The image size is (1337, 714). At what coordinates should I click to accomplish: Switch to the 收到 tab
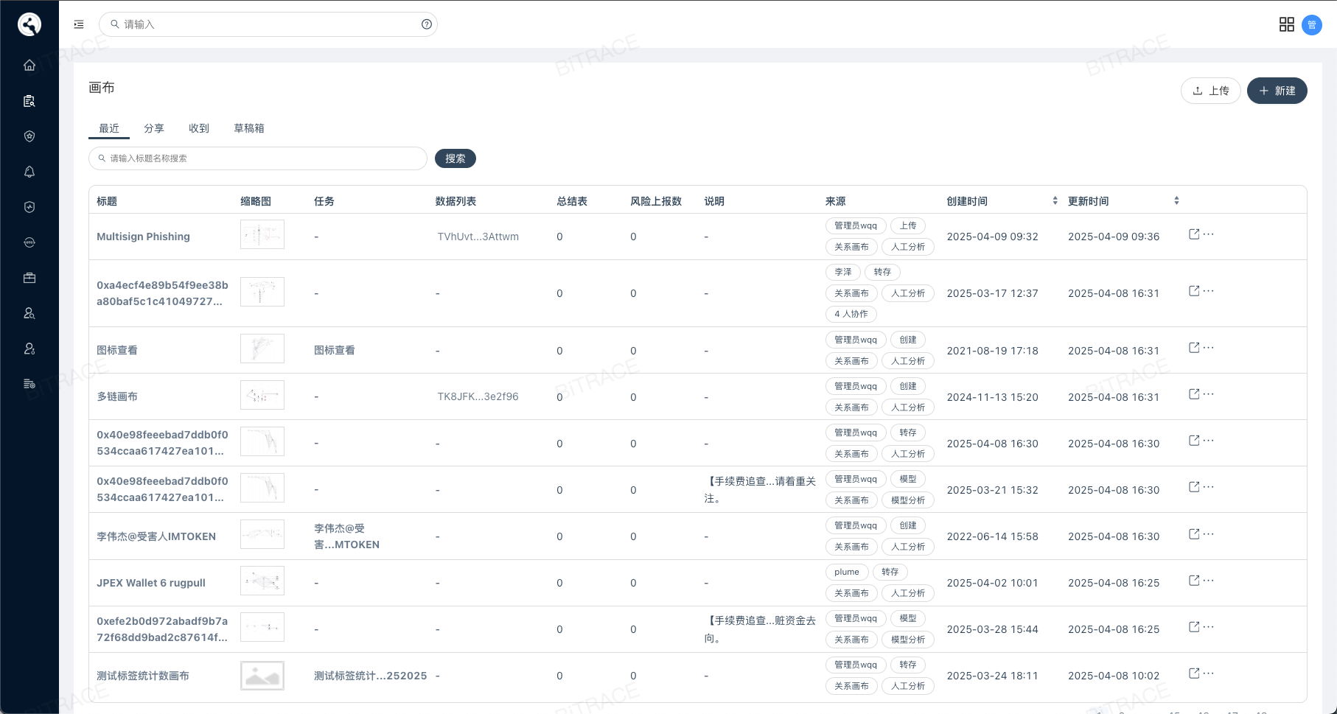(x=199, y=128)
